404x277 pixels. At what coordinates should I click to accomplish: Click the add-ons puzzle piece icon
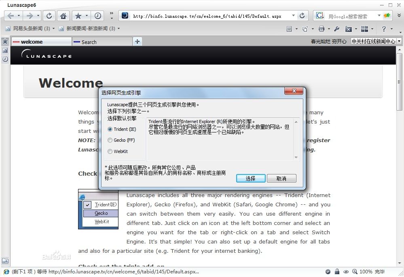(387, 16)
